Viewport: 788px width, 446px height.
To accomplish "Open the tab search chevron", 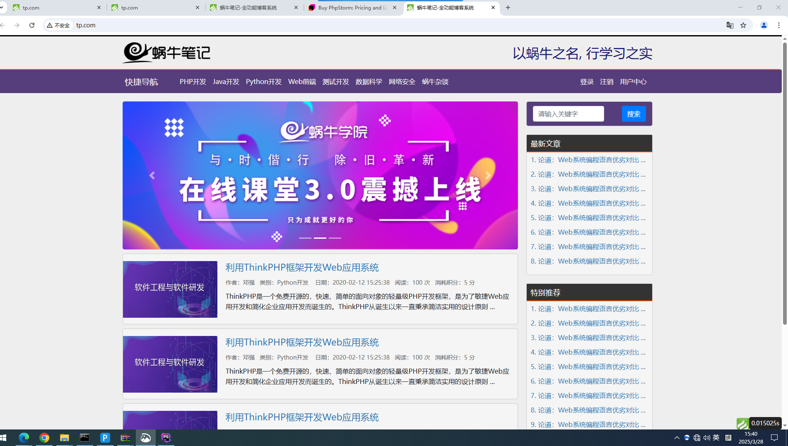I will point(2,7).
